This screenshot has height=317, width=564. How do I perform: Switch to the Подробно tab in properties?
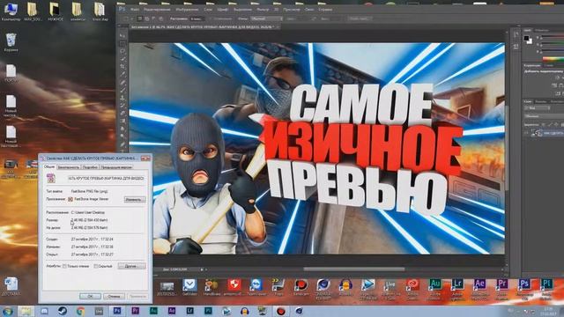90,167
